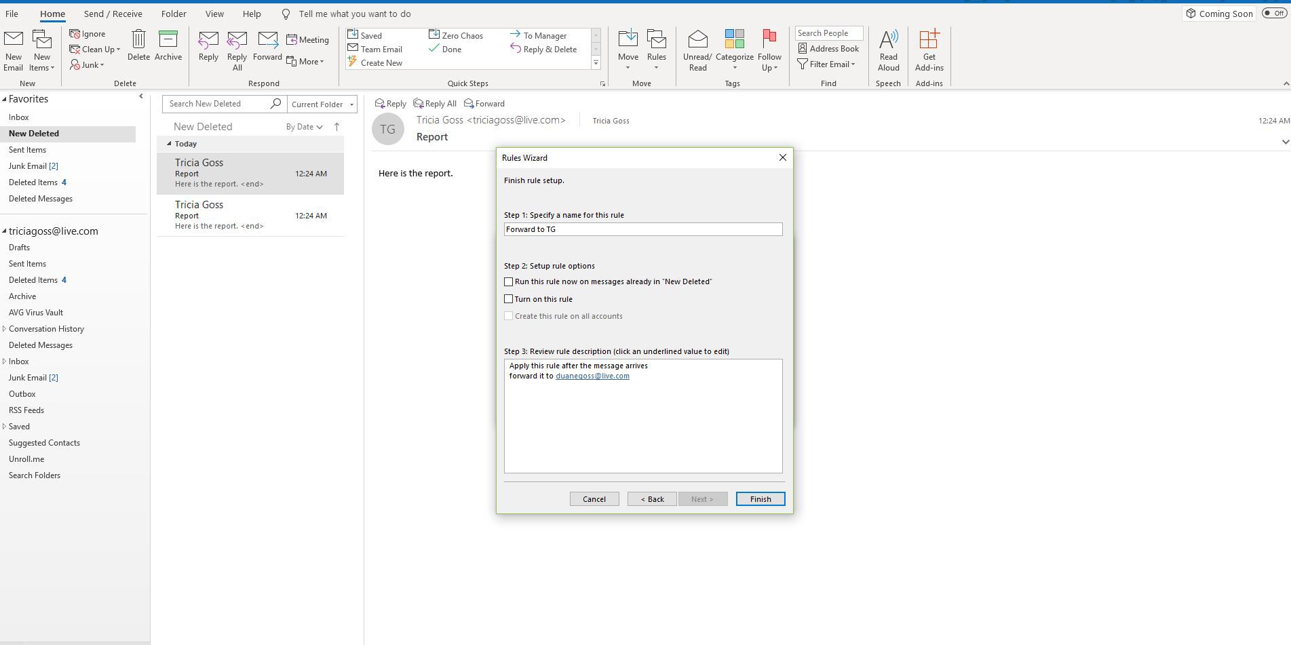Image resolution: width=1291 pixels, height=645 pixels.
Task: Check Run this rule now on messages
Action: point(508,281)
